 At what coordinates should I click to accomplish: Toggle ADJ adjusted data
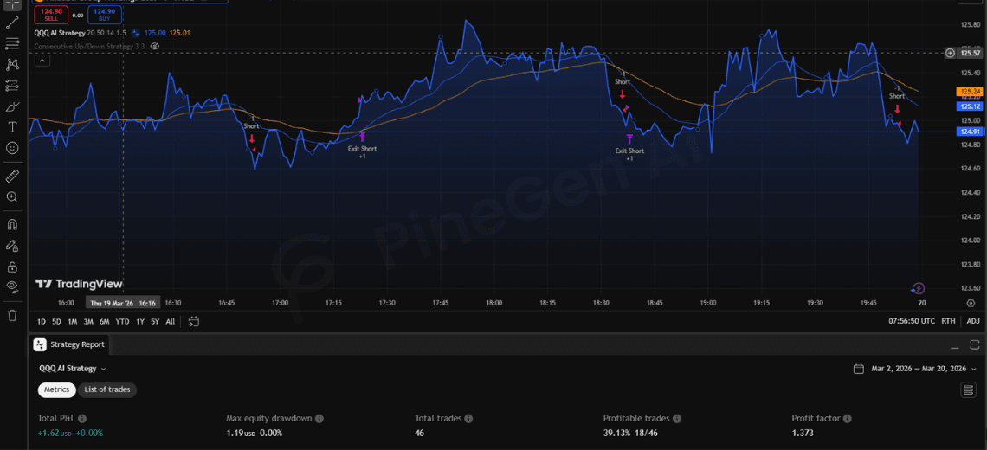(x=973, y=321)
